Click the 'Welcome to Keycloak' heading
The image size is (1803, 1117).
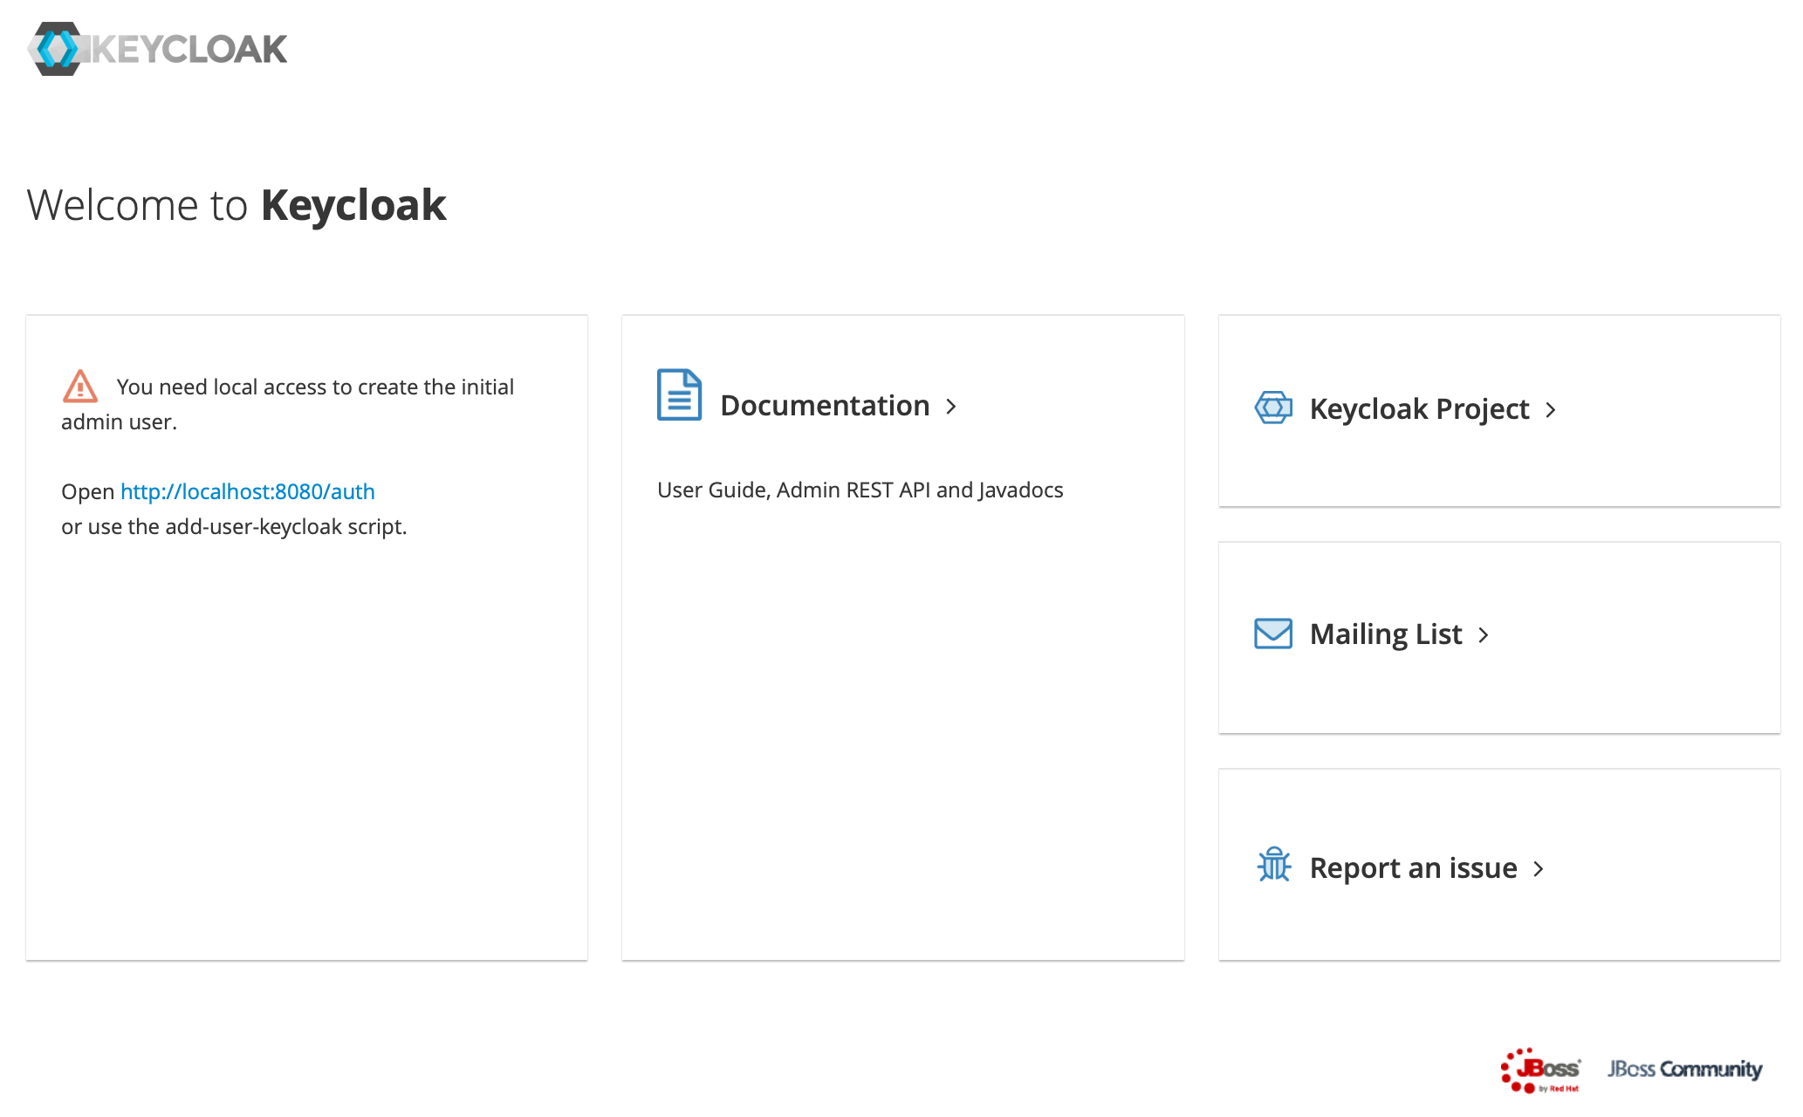pos(237,206)
